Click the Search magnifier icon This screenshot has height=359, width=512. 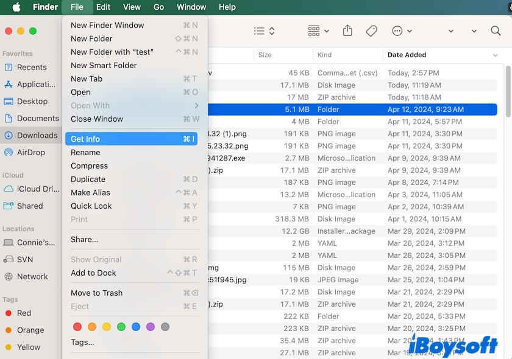pos(496,31)
